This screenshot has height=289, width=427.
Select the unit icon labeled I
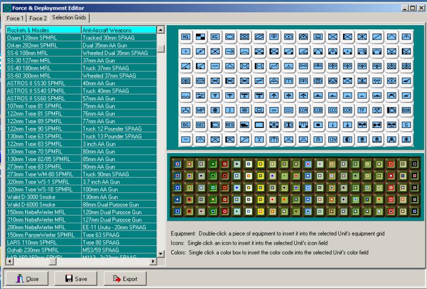point(230,110)
